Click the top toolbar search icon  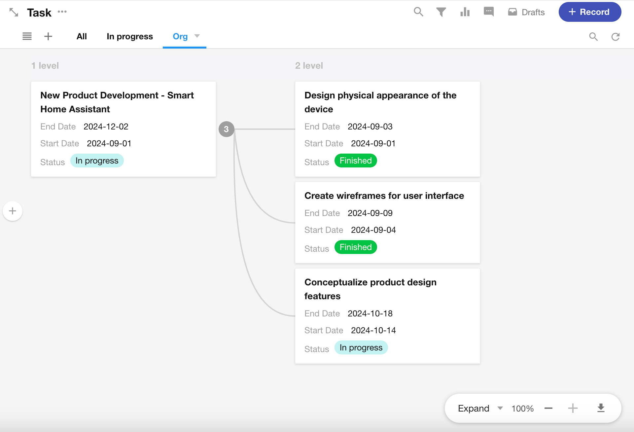coord(418,12)
